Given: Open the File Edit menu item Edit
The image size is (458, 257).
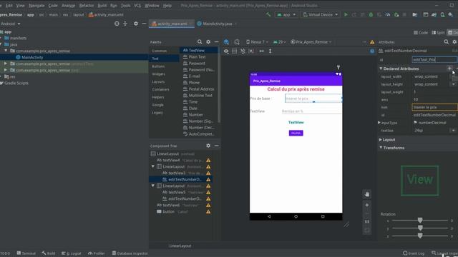Looking at the screenshot, I should [x=9, y=6].
